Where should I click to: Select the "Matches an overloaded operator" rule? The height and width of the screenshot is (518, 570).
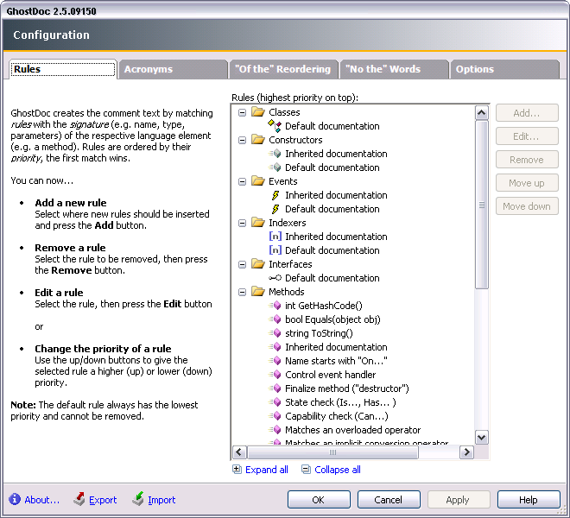point(352,430)
